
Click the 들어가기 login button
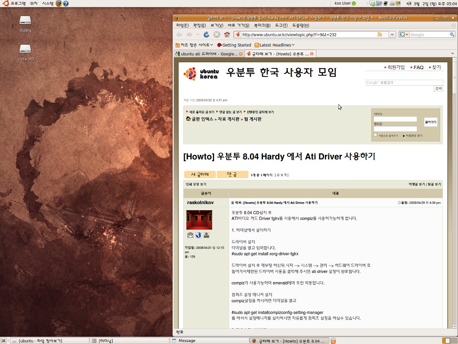[431, 122]
